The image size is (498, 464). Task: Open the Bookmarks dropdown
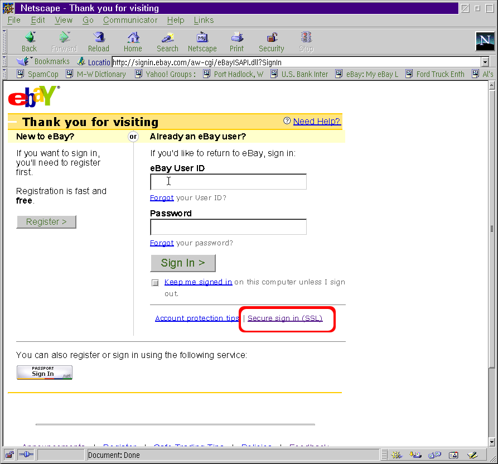(x=45, y=62)
